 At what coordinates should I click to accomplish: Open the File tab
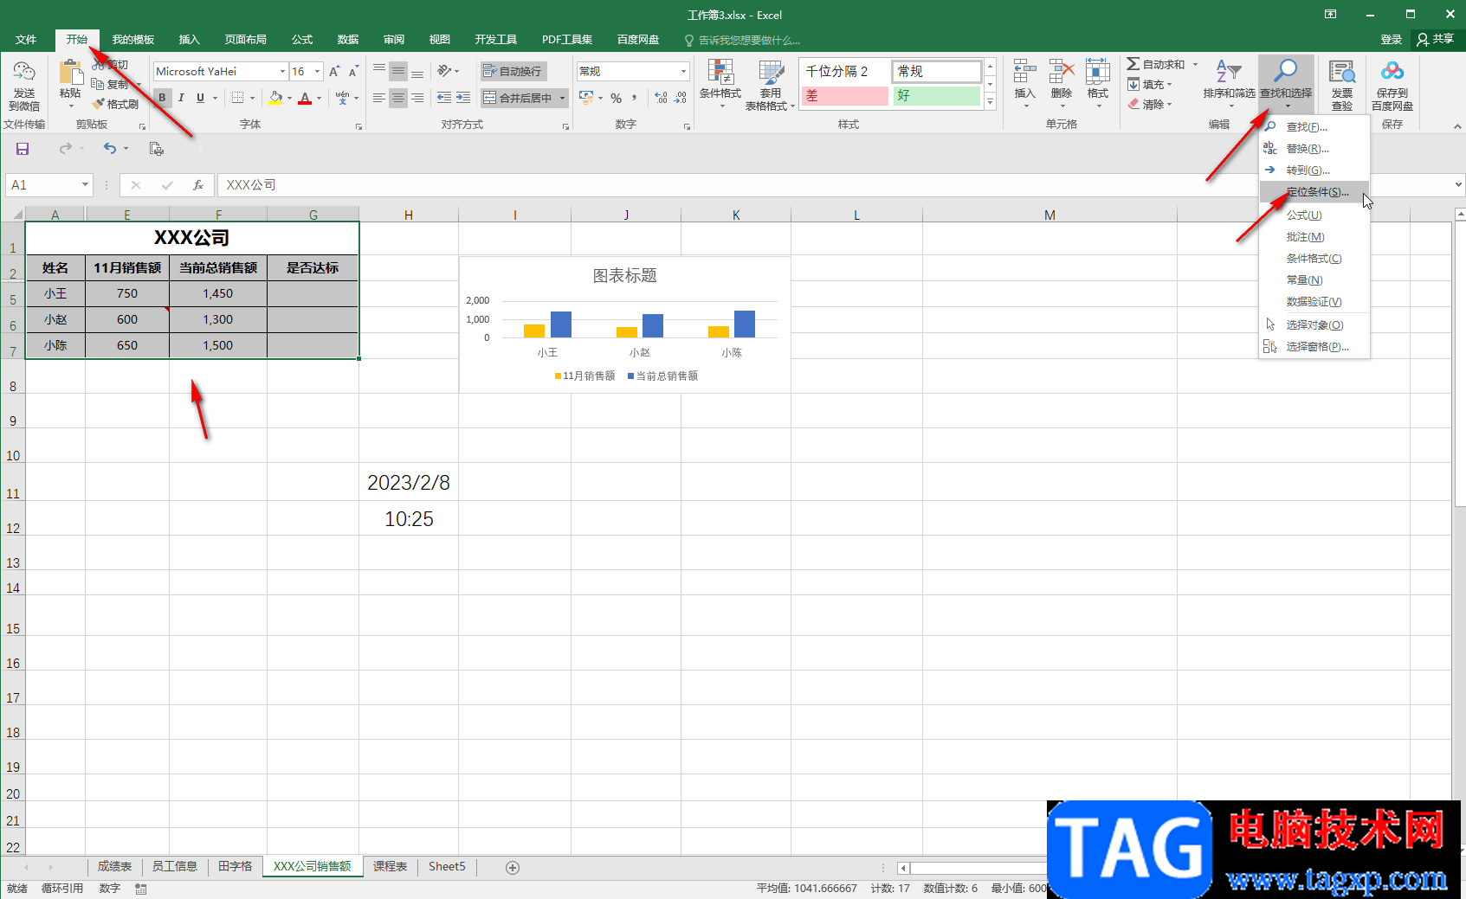click(26, 40)
